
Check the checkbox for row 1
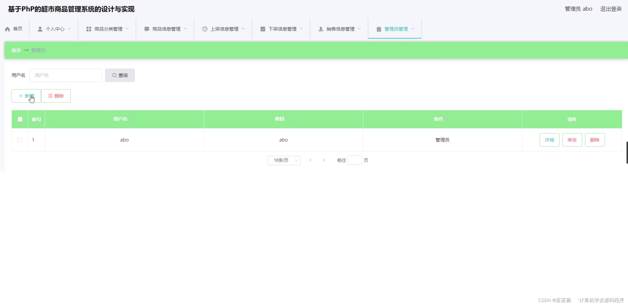point(19,140)
